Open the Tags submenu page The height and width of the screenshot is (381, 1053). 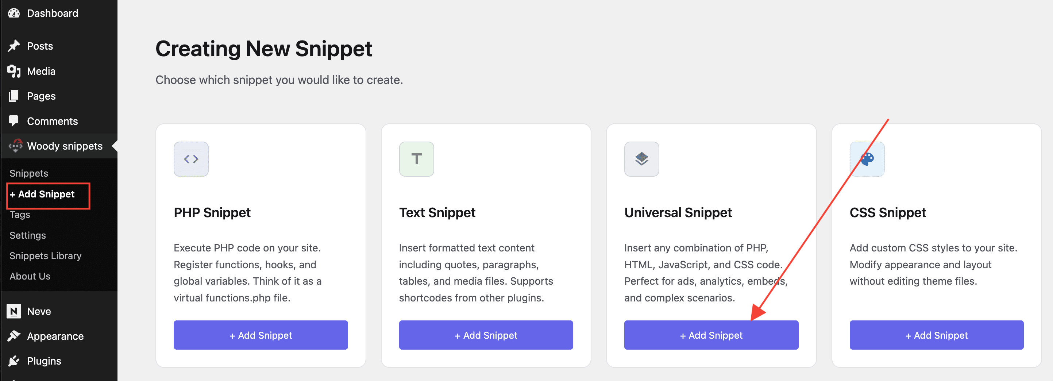click(20, 215)
